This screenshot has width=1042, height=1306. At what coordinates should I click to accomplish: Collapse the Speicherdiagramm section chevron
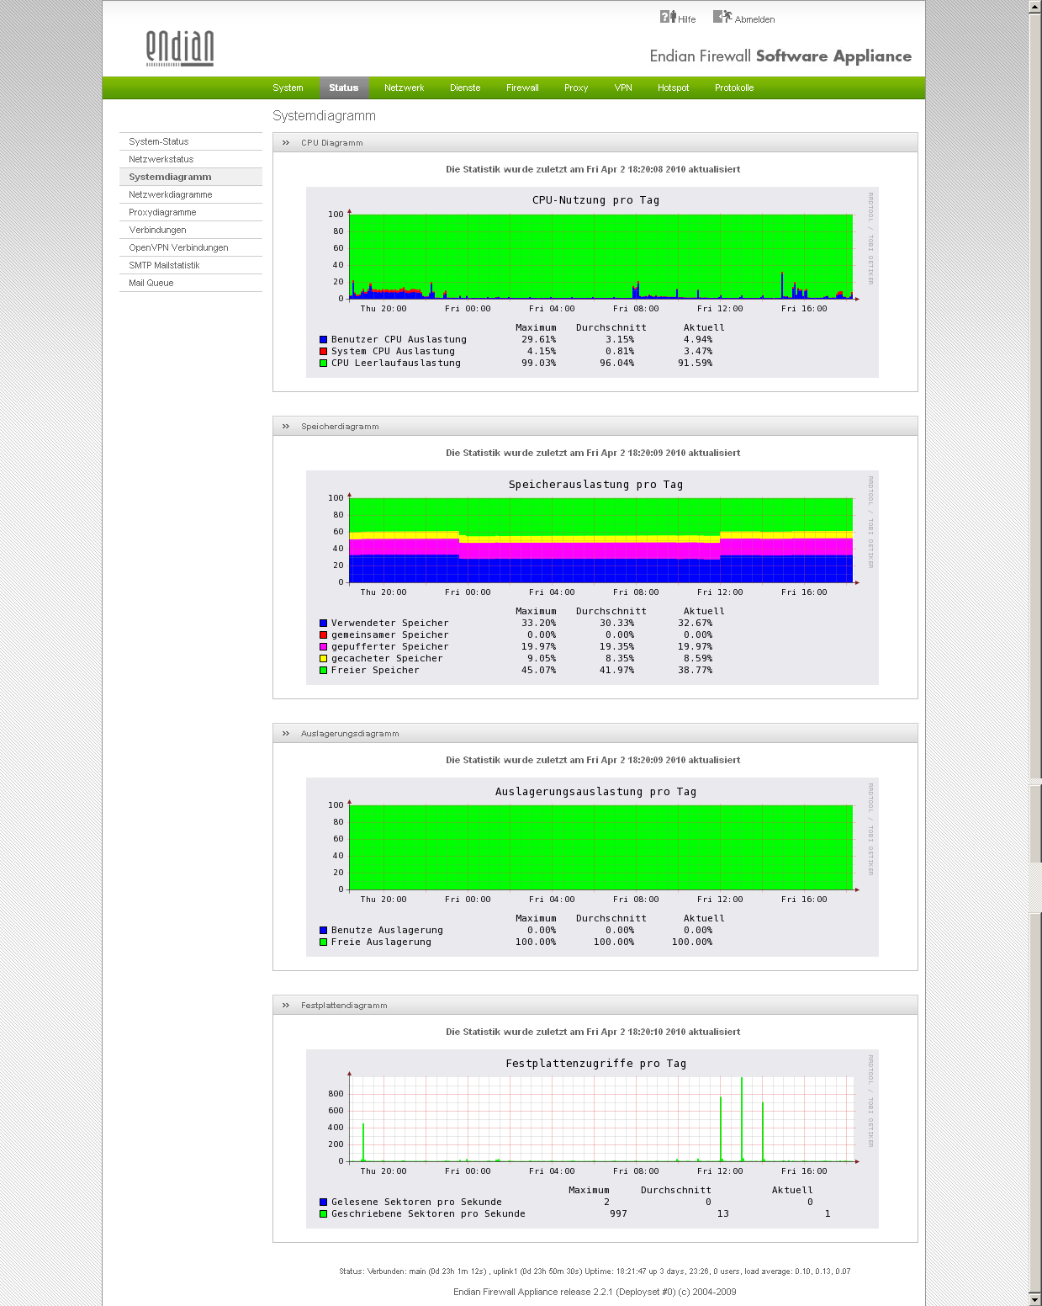pos(286,427)
